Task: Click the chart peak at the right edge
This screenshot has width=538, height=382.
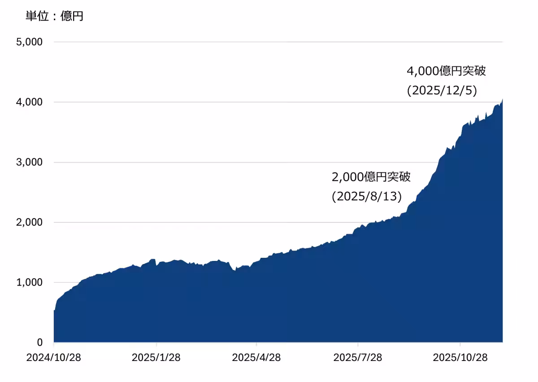Action: (x=502, y=100)
